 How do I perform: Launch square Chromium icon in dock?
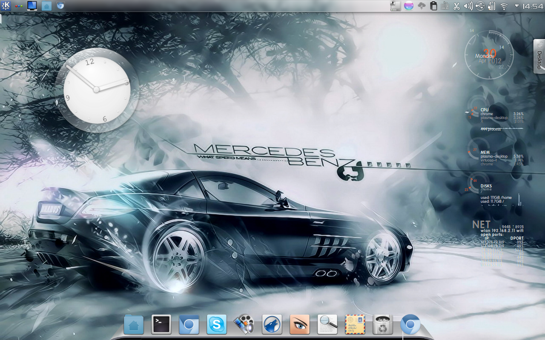coord(189,325)
